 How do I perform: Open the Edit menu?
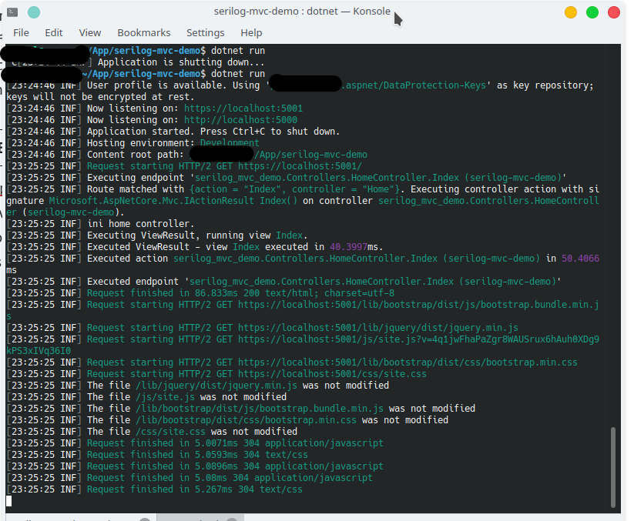[54, 33]
